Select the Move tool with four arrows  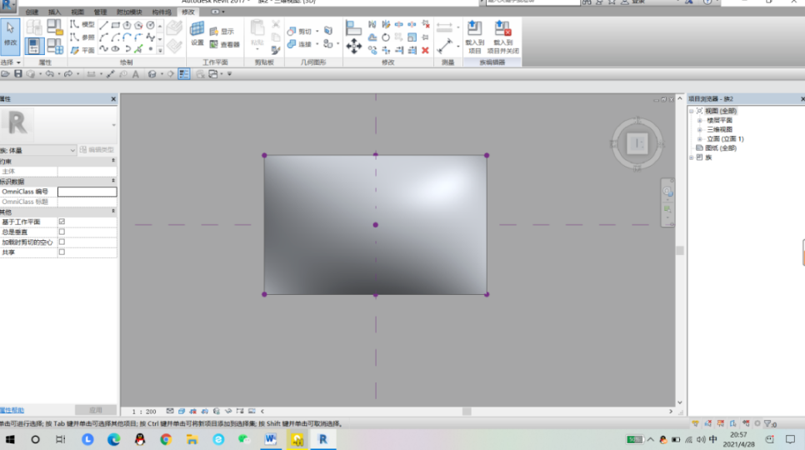(353, 47)
